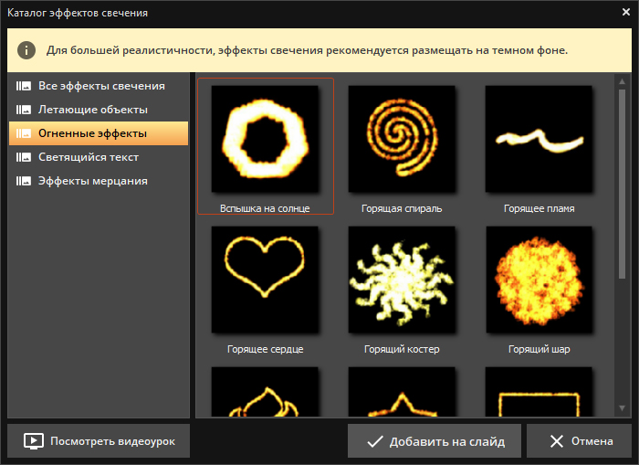Click the gallery icon beside 'Светящийся текст'

pos(24,157)
